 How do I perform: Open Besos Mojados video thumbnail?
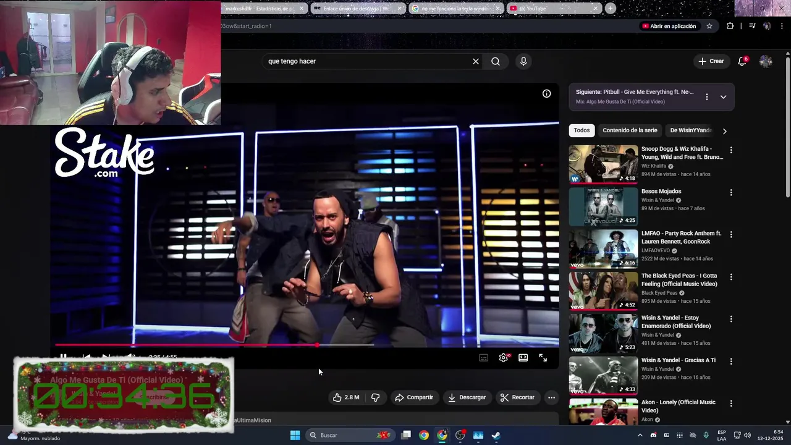pyautogui.click(x=603, y=206)
